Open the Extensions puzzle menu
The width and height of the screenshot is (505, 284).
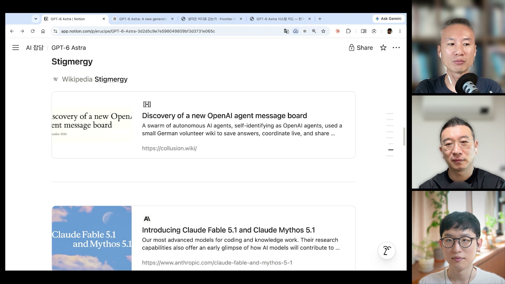pos(348,31)
